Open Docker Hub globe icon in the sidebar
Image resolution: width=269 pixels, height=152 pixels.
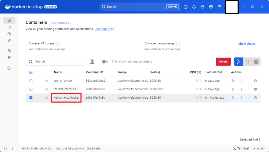9,51
